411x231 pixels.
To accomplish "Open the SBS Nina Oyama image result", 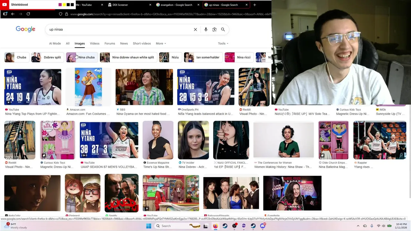I will (144, 87).
